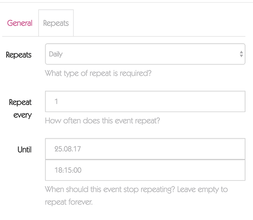Select the Repeats tab
The width and height of the screenshot is (253, 220).
tap(56, 23)
